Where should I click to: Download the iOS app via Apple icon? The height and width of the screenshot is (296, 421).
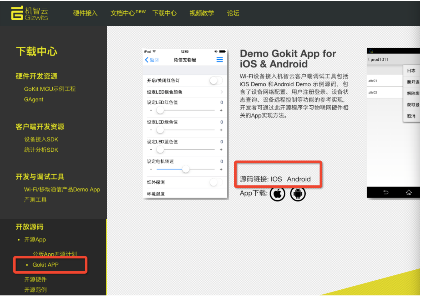point(277,194)
